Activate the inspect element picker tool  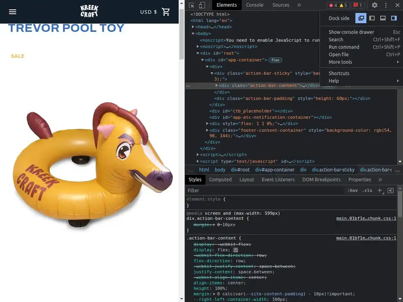[192, 5]
